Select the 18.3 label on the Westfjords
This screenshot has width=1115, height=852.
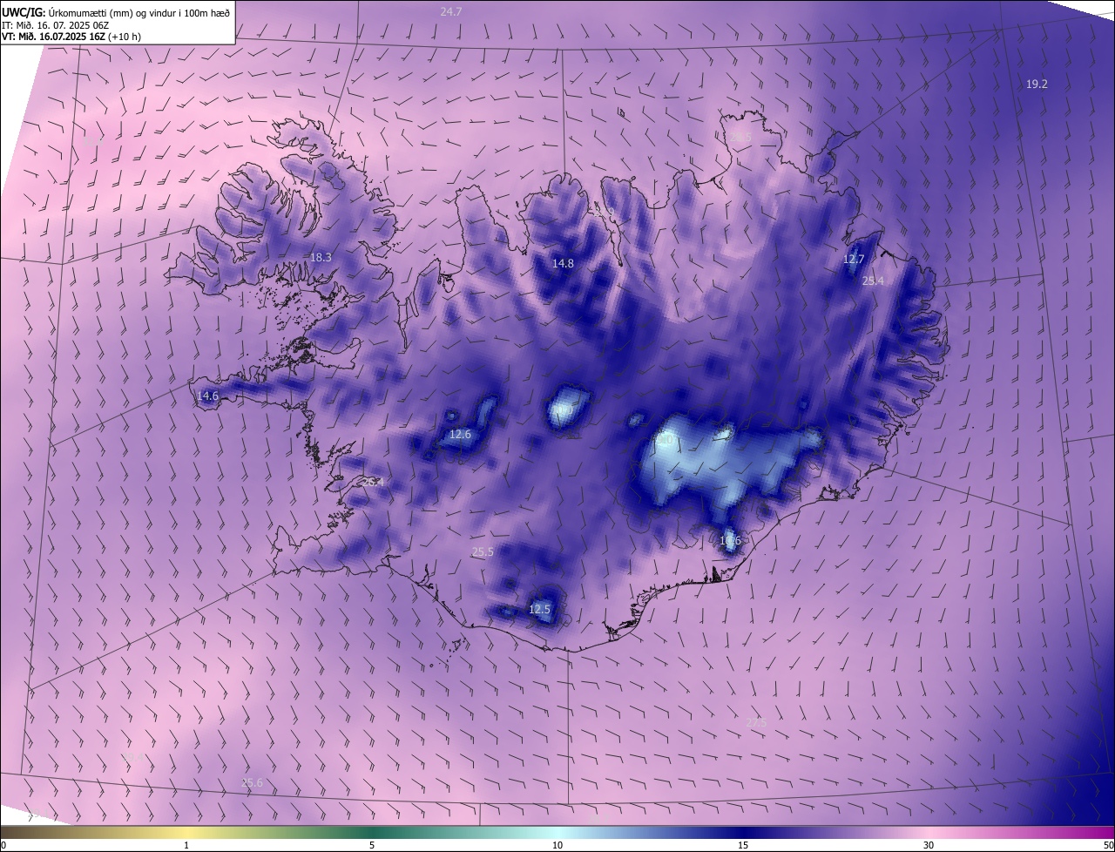tap(321, 258)
